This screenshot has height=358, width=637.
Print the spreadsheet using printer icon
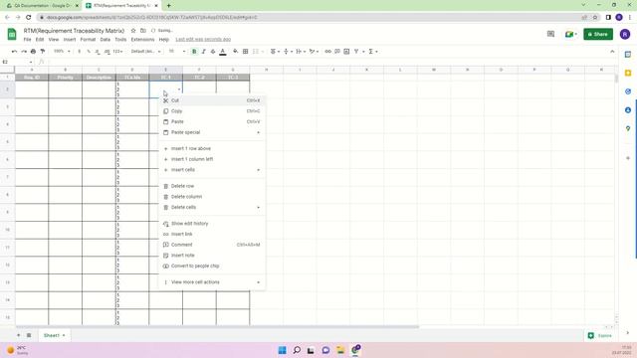coord(33,52)
